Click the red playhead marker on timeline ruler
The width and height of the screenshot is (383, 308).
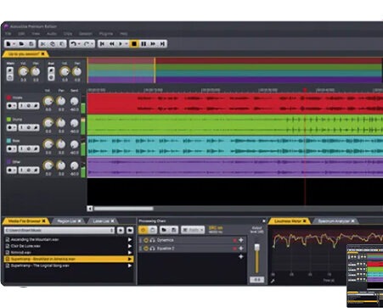point(305,90)
